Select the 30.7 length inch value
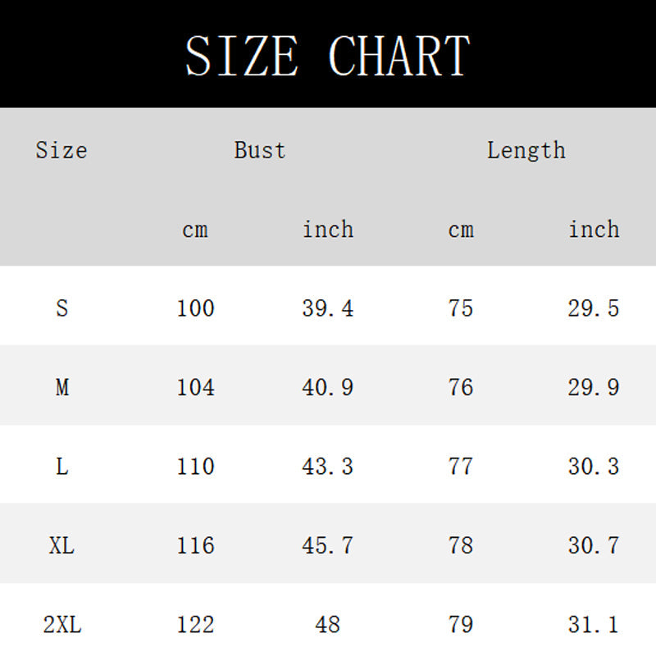656x656 pixels. point(594,545)
